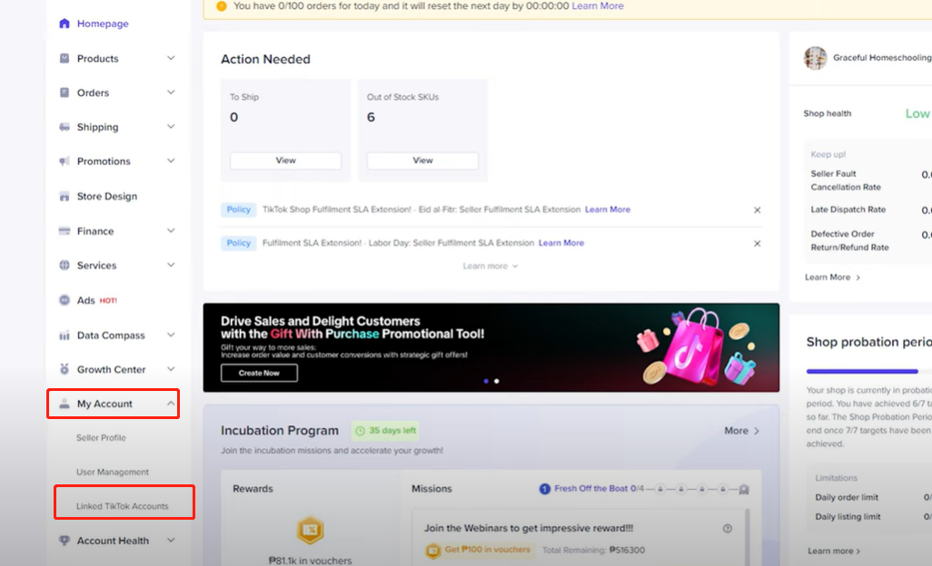
Task: Open the Homepage sidebar icon
Action: 63,23
